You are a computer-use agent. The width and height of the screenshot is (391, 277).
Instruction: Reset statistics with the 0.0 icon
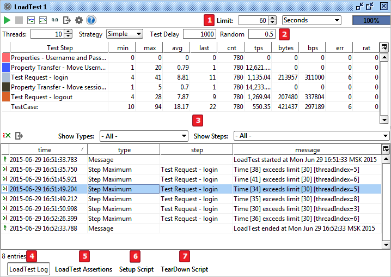(55, 20)
